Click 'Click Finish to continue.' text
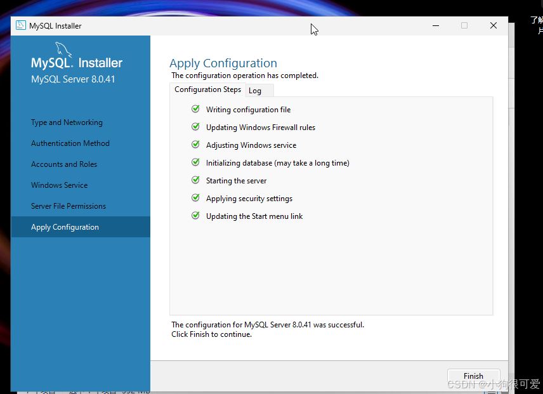The image size is (543, 394). pos(212,334)
